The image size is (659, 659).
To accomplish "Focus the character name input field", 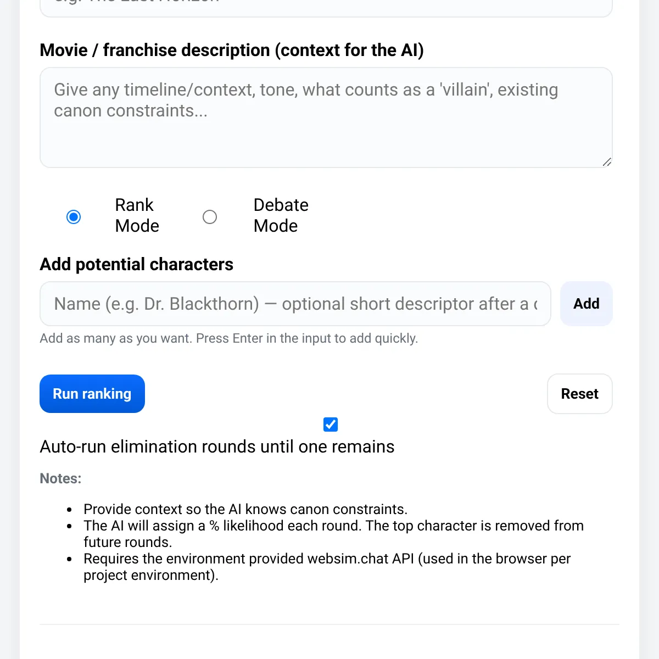I will (x=295, y=304).
